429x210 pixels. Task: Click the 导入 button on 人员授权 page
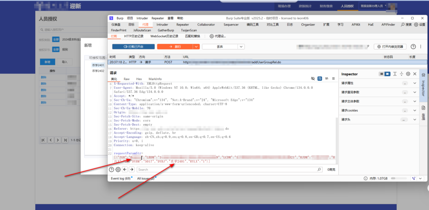(65, 62)
